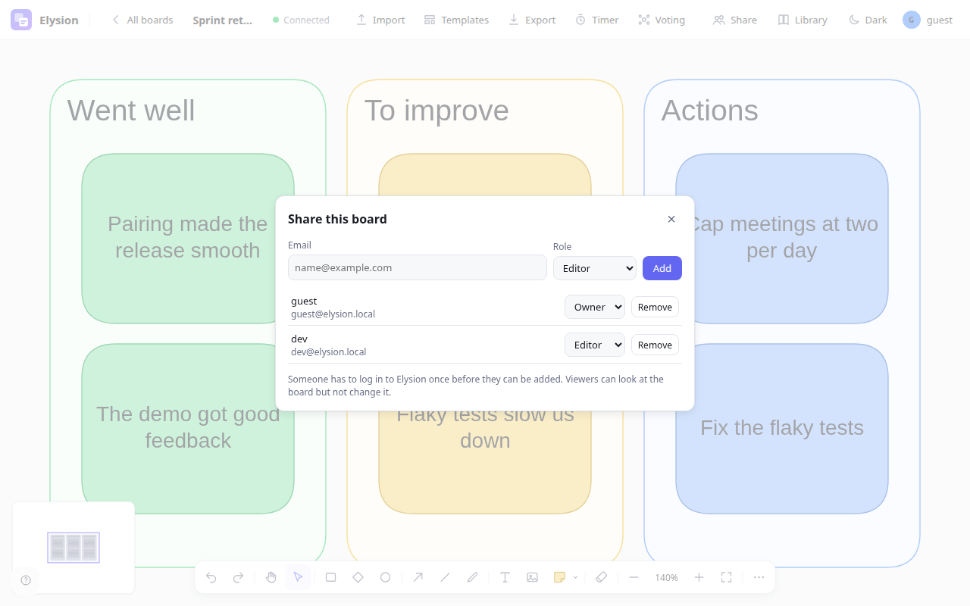
Task: Open the Templates menu
Action: (x=456, y=20)
